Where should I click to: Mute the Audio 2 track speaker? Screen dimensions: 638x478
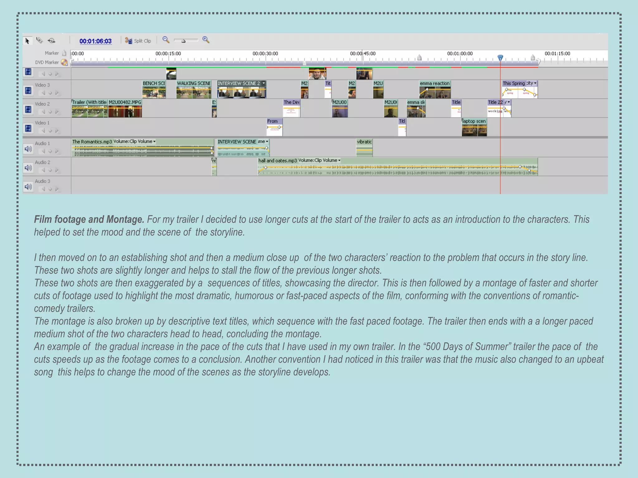[x=28, y=168]
